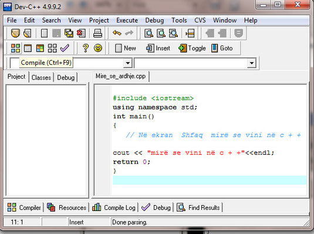314x234 pixels.
Task: Open the File menu
Action: point(12,20)
